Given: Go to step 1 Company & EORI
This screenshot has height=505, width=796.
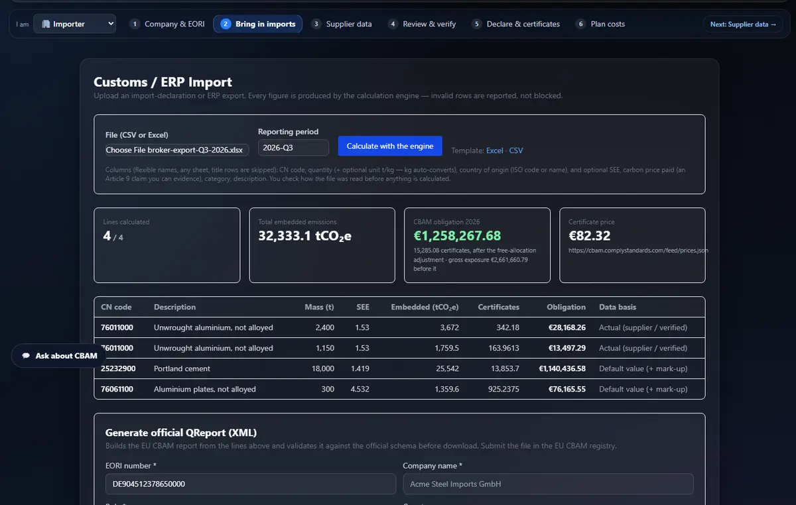Looking at the screenshot, I should (x=167, y=24).
